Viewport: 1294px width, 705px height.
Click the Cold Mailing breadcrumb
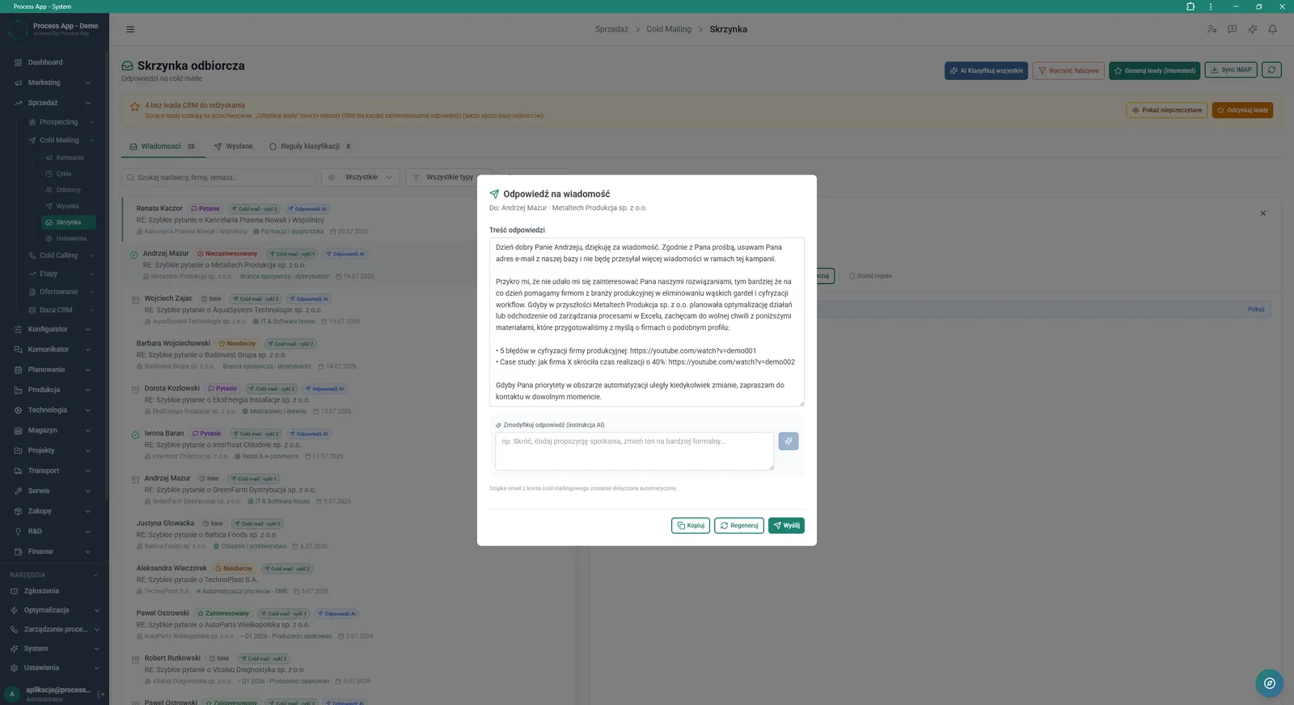tap(669, 29)
